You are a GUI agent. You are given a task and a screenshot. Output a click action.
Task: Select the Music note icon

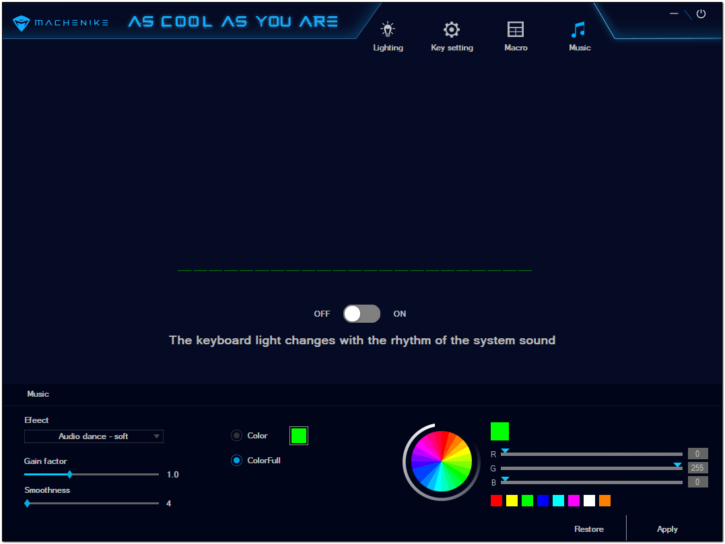[579, 30]
